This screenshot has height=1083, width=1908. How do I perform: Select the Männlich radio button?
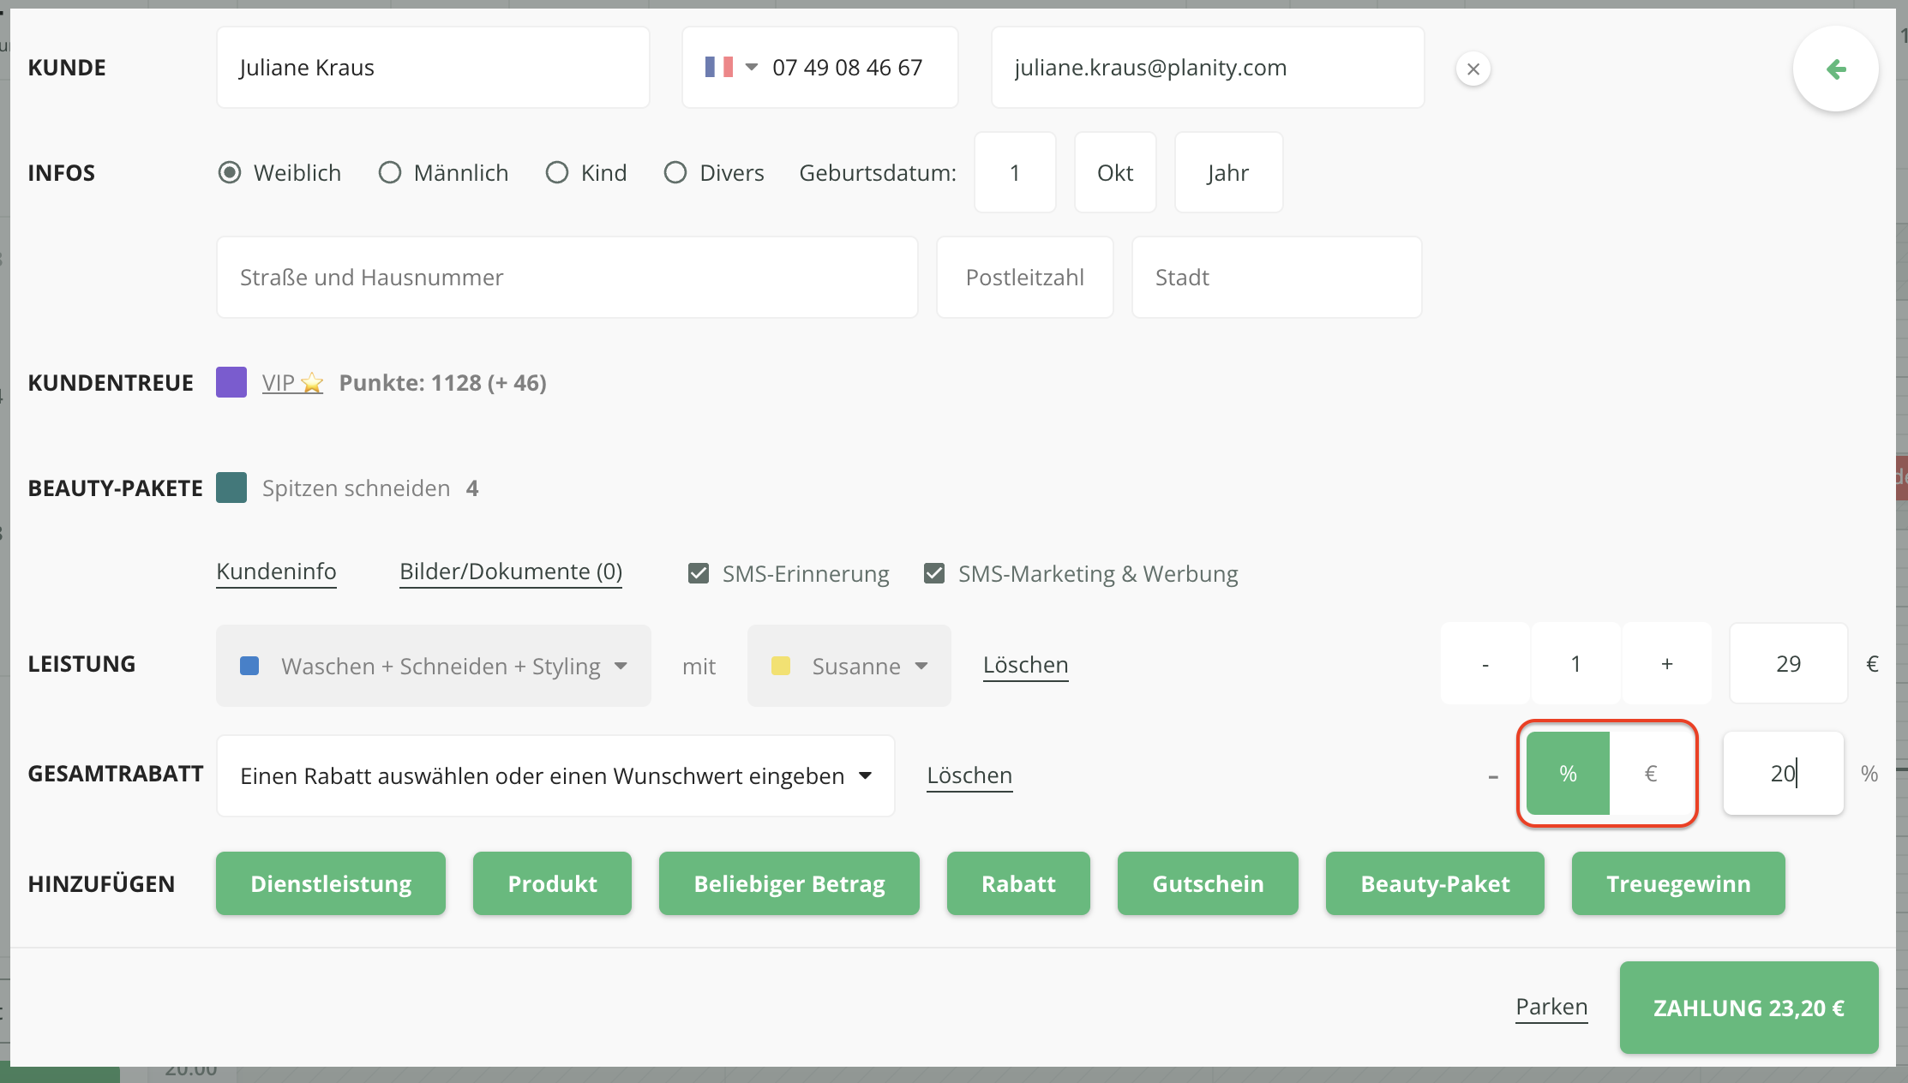pos(390,173)
